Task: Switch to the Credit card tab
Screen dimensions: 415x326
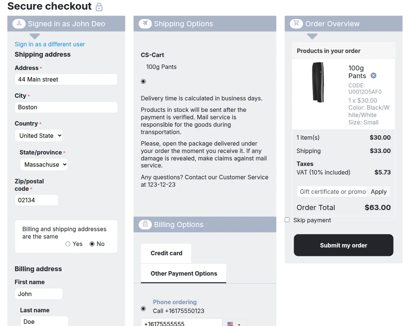Action: click(x=166, y=253)
